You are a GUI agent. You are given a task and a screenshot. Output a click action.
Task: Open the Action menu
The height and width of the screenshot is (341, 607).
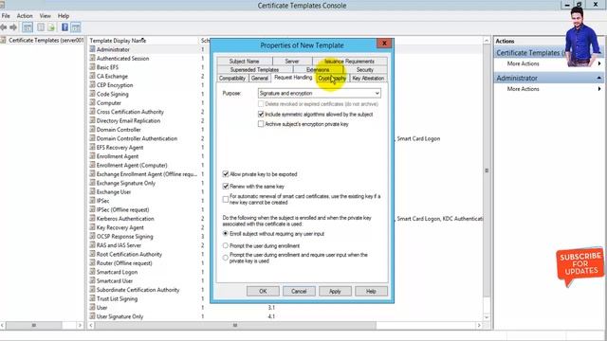(x=25, y=16)
